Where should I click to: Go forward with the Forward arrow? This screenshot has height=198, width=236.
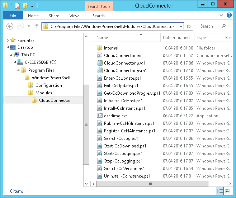click(20, 26)
